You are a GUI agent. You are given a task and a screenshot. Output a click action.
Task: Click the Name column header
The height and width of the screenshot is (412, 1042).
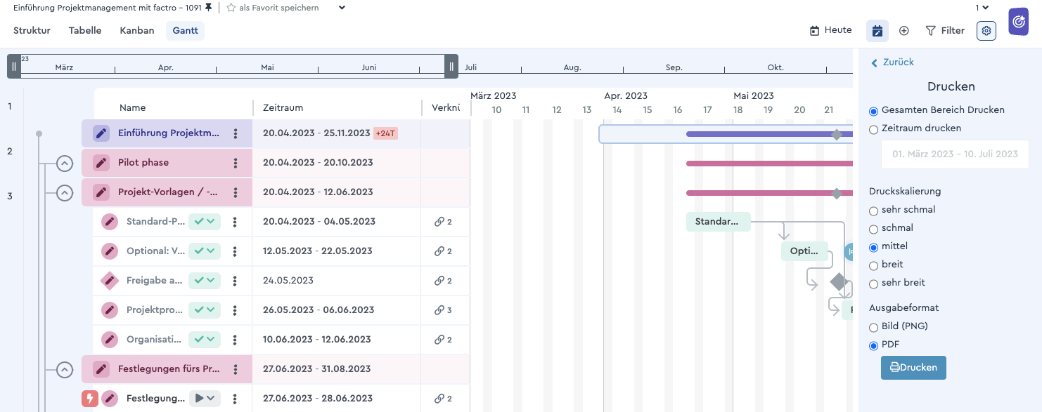click(132, 108)
